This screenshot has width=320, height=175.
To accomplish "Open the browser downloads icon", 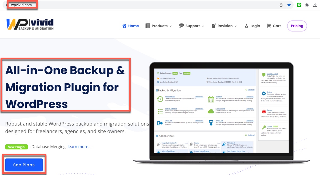I will pos(315,5).
